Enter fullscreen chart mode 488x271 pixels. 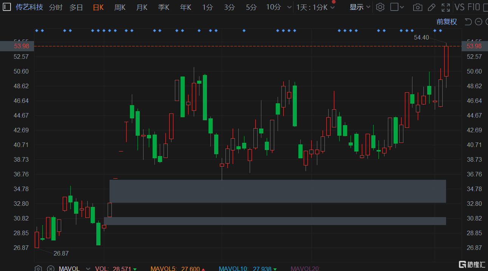[446, 7]
